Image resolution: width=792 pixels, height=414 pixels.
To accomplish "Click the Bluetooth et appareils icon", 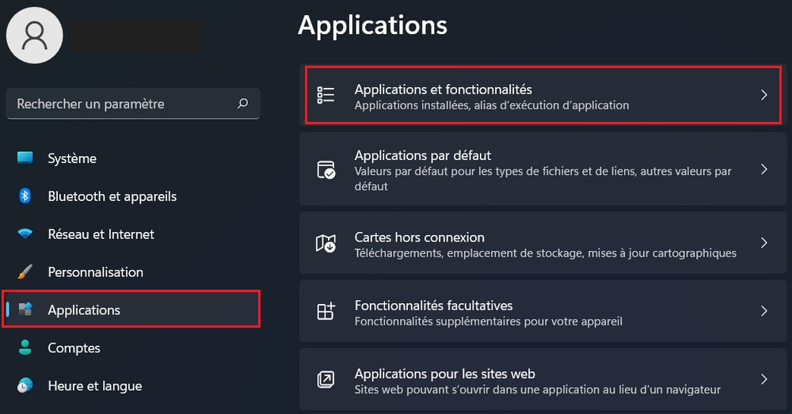I will click(25, 196).
